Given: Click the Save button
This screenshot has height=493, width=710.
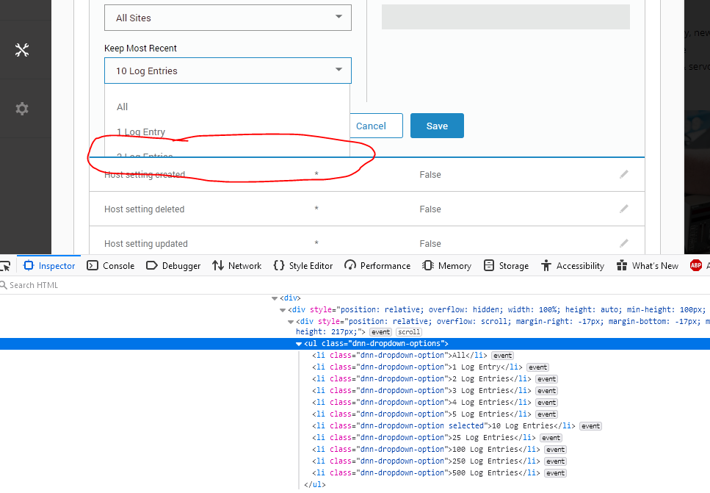Looking at the screenshot, I should coord(437,126).
